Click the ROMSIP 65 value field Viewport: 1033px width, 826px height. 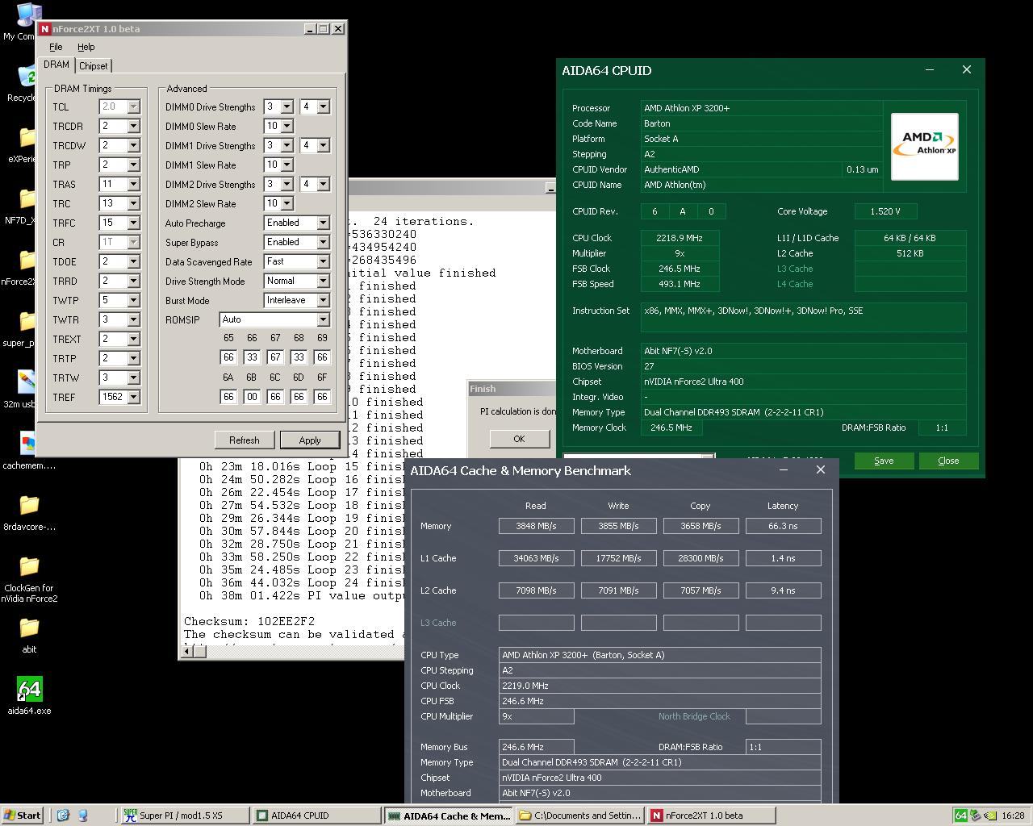point(228,357)
